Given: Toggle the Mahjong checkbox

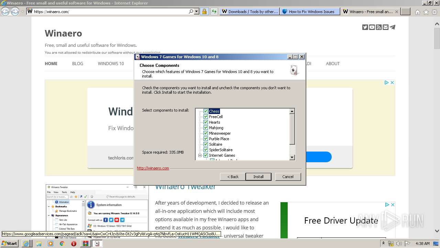Looking at the screenshot, I should pos(206,128).
